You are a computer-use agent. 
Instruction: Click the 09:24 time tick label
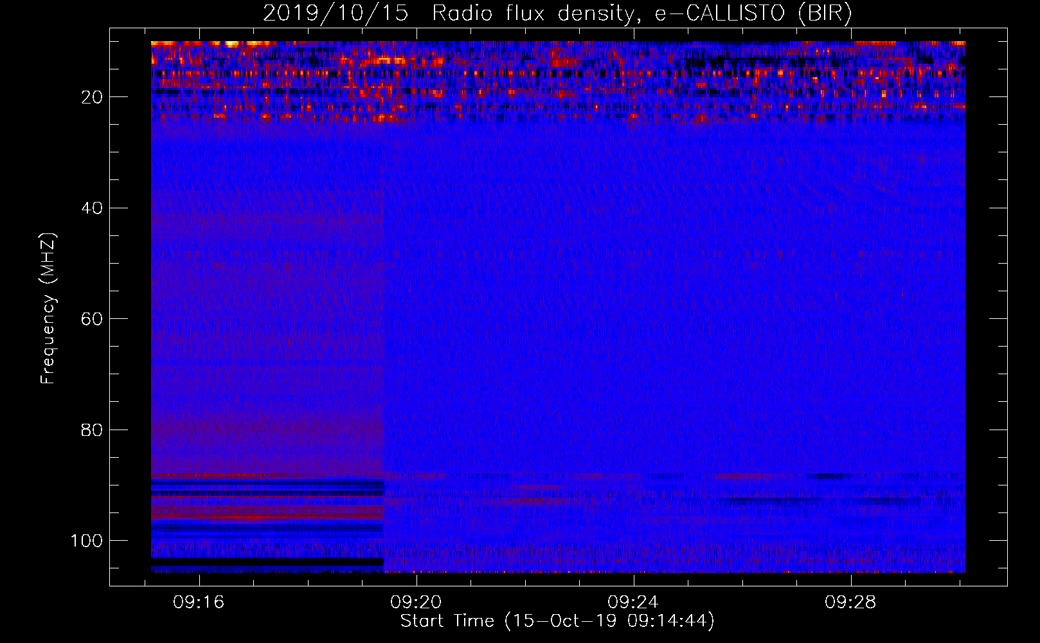[633, 602]
